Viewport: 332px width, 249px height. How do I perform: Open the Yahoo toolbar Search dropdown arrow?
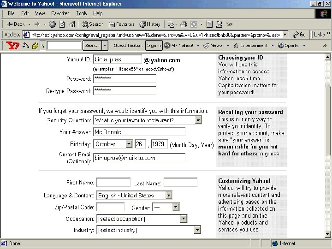(x=105, y=45)
